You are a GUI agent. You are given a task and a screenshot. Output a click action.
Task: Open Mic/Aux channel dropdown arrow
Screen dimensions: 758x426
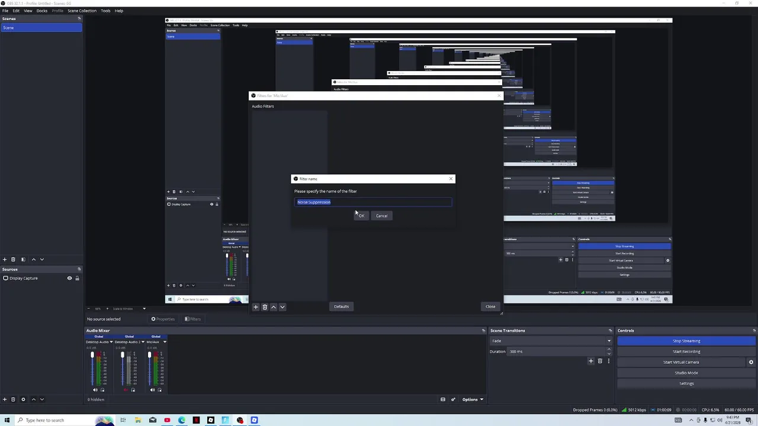165,342
